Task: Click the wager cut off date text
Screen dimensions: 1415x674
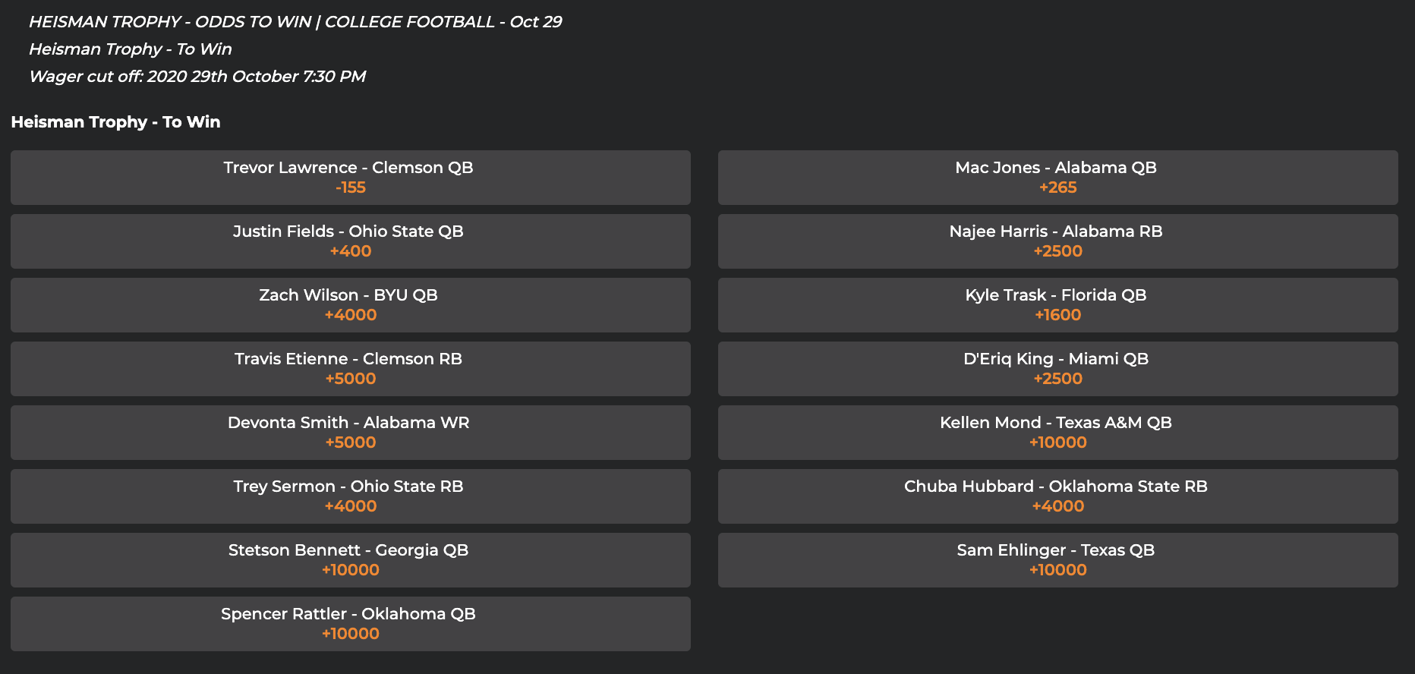Action: click(x=197, y=77)
